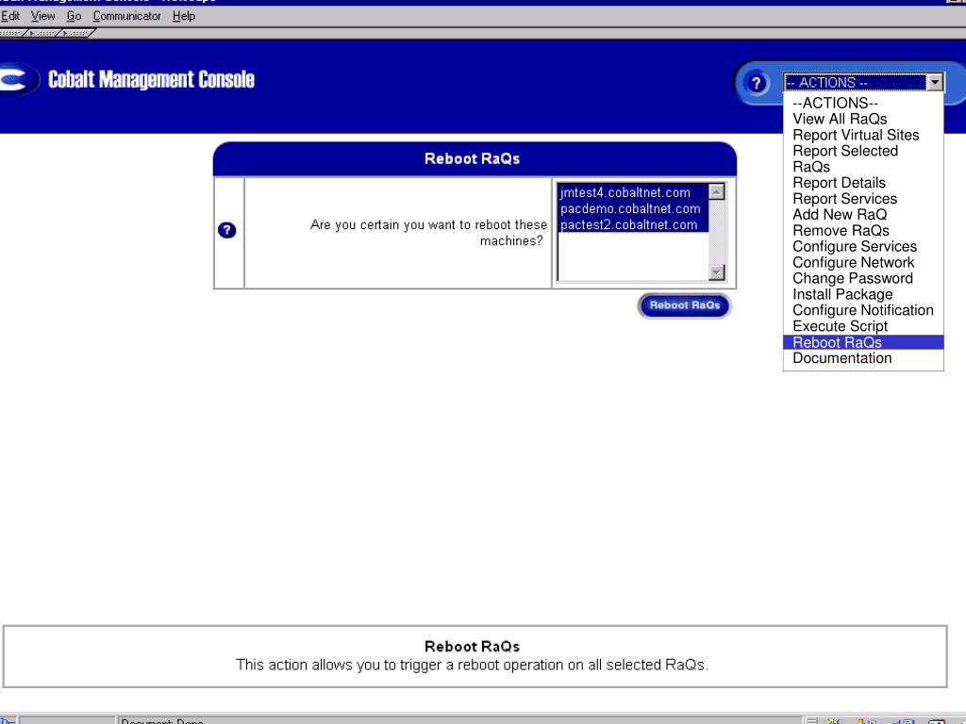
Task: Click the machine list scrollbar track
Action: tap(717, 232)
